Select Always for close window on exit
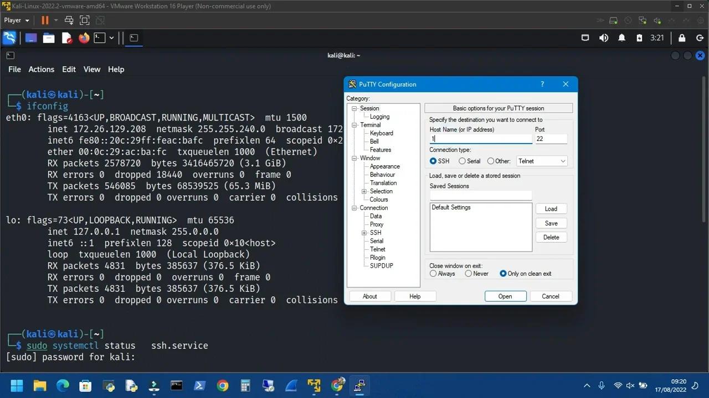709x398 pixels. (433, 274)
